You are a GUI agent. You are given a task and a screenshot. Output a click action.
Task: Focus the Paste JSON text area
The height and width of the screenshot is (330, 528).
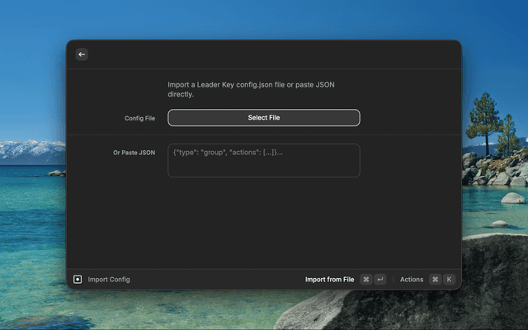click(264, 165)
